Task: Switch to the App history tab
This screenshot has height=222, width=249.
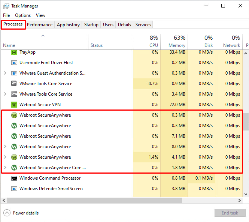Action: pyautogui.click(x=68, y=25)
